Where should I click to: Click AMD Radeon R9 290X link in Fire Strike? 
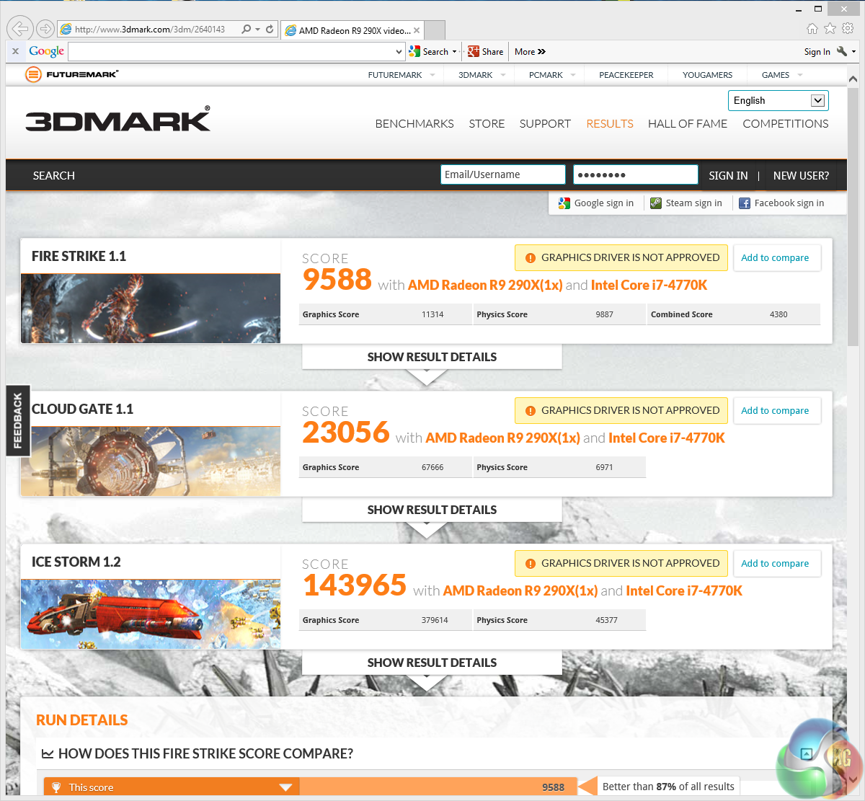[485, 286]
